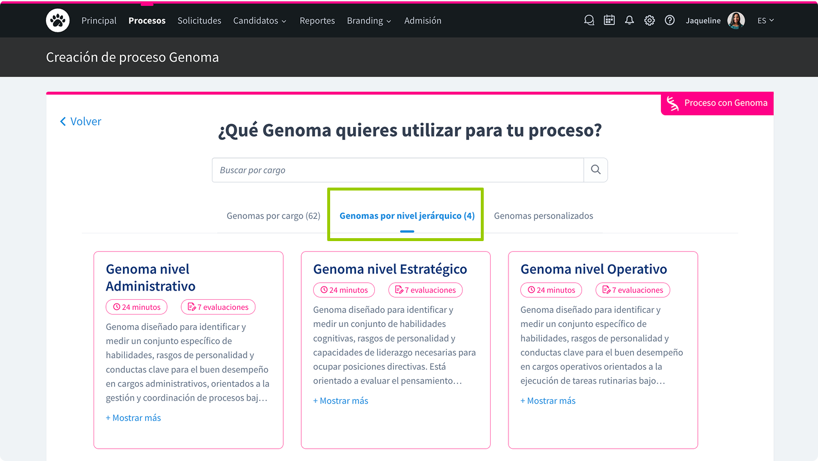
Task: Open Jaqueline's profile avatar
Action: coord(736,20)
